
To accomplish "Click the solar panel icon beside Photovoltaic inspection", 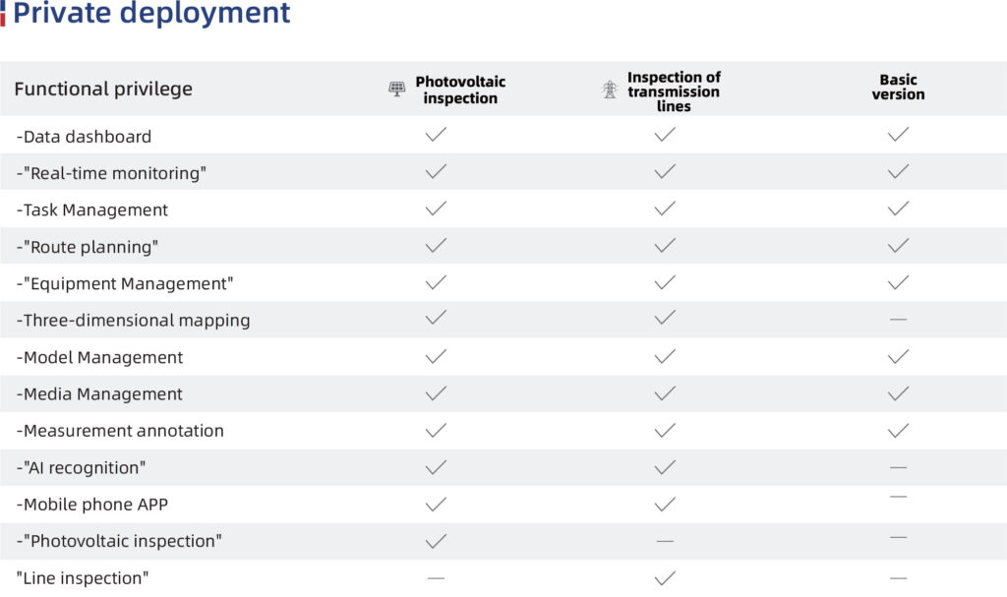I will [397, 89].
